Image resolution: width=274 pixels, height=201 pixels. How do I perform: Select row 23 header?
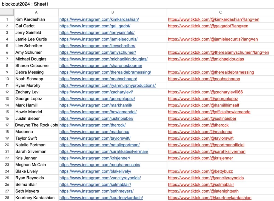7,165
